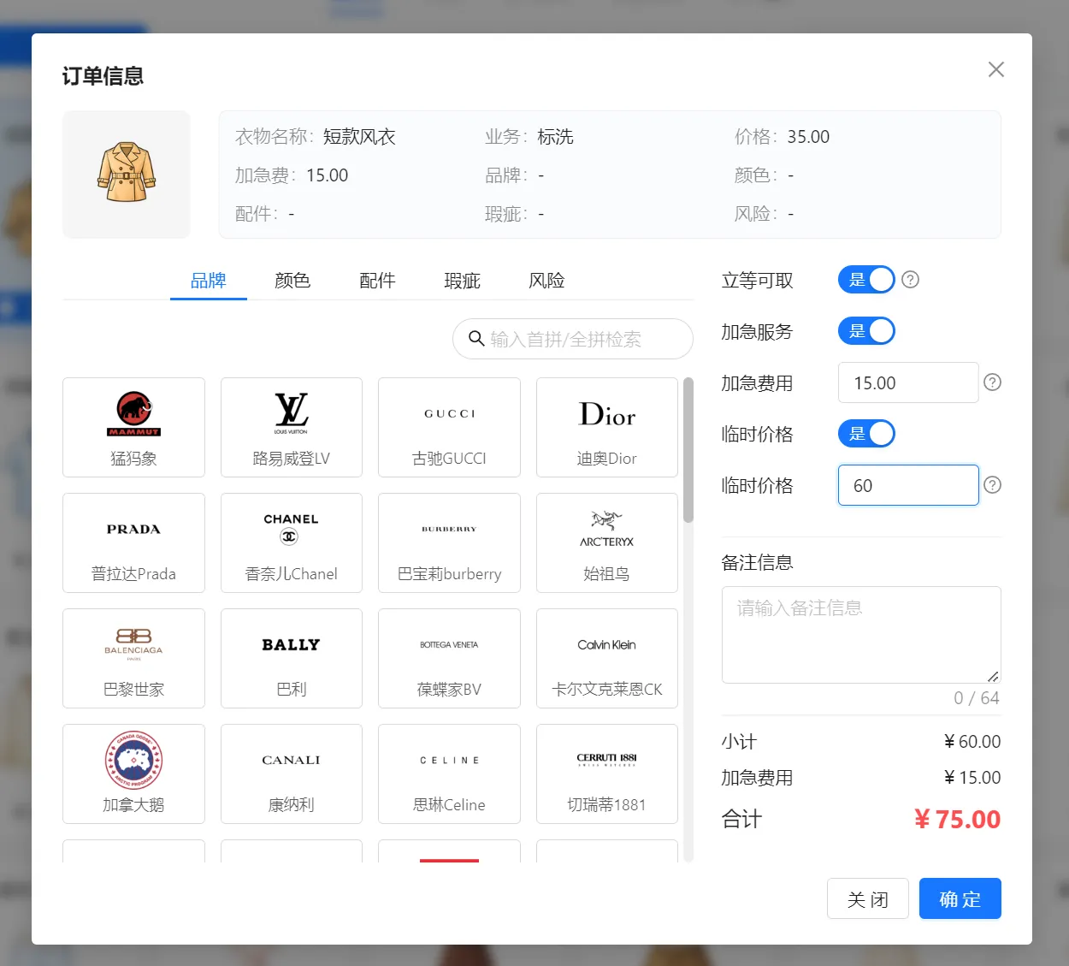This screenshot has height=966, width=1069.
Task: Open the 瑕疵 tab
Action: 462,281
